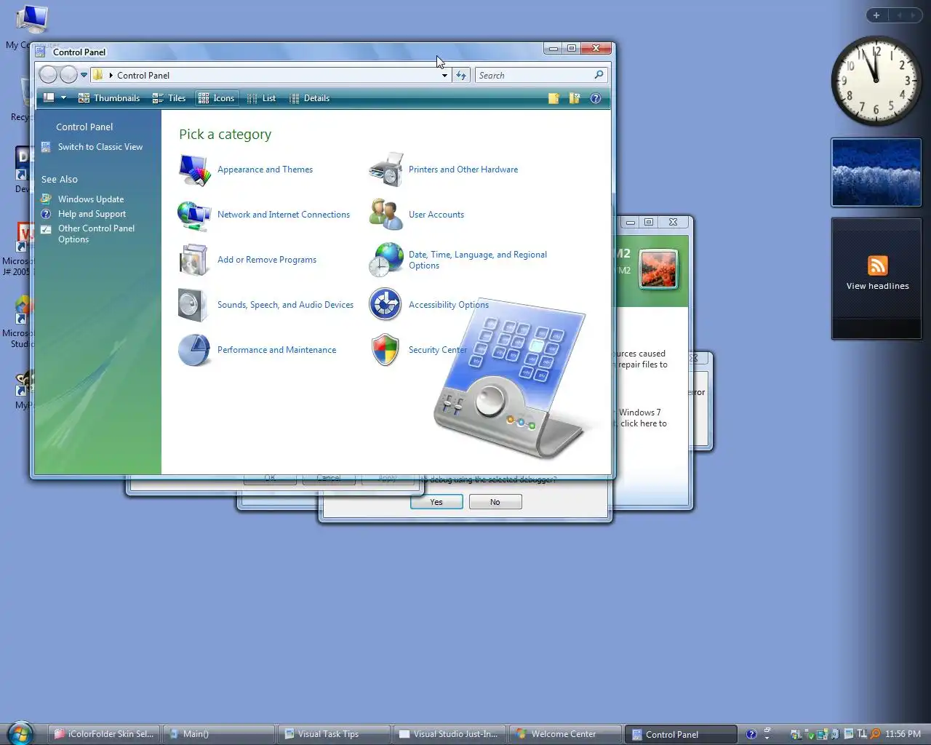Image resolution: width=931 pixels, height=745 pixels.
Task: Click the refresh button beside address bar
Action: coord(461,76)
